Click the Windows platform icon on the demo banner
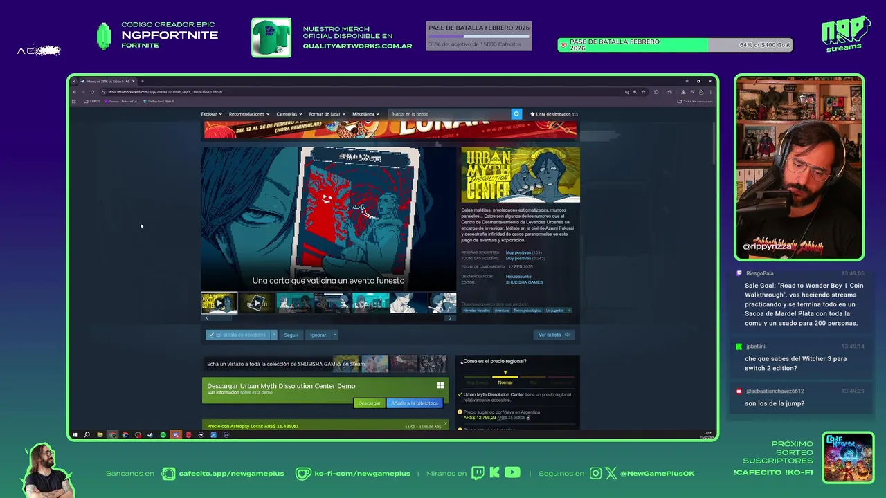The width and height of the screenshot is (886, 498). [x=440, y=385]
